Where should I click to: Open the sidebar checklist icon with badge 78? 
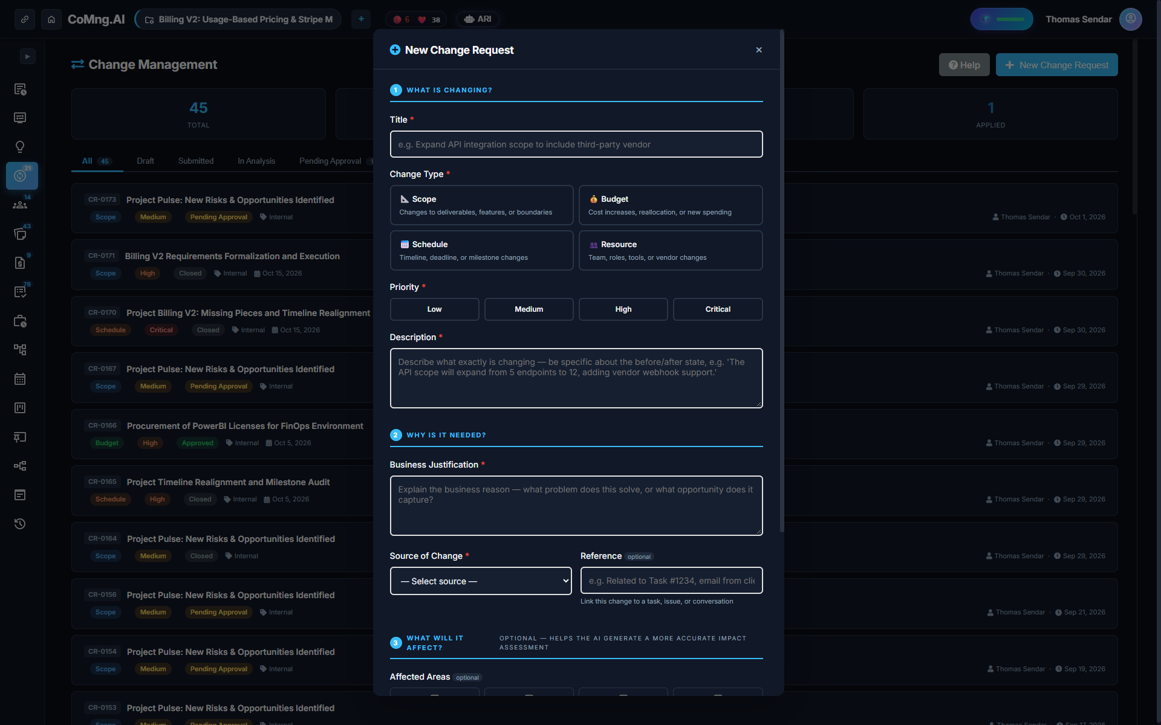point(20,292)
